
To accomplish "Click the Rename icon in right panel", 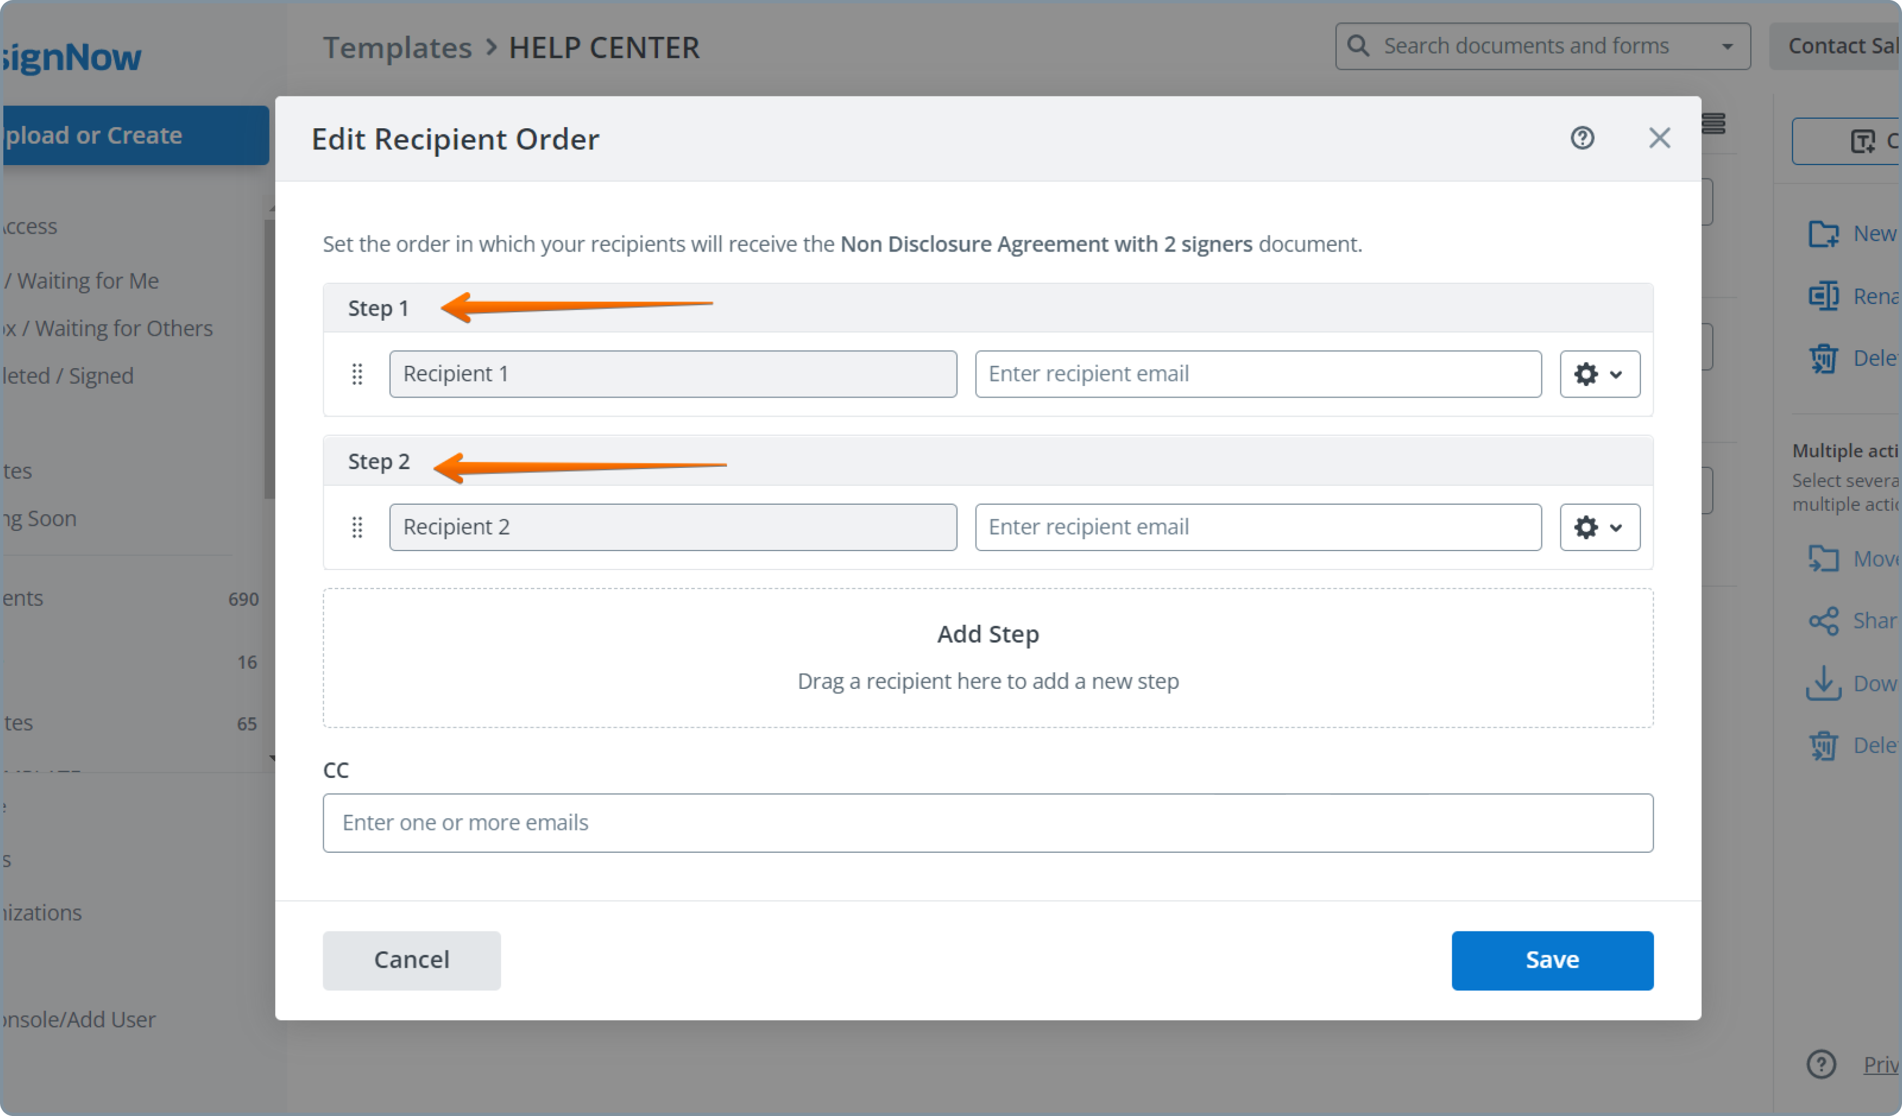I will pos(1823,296).
